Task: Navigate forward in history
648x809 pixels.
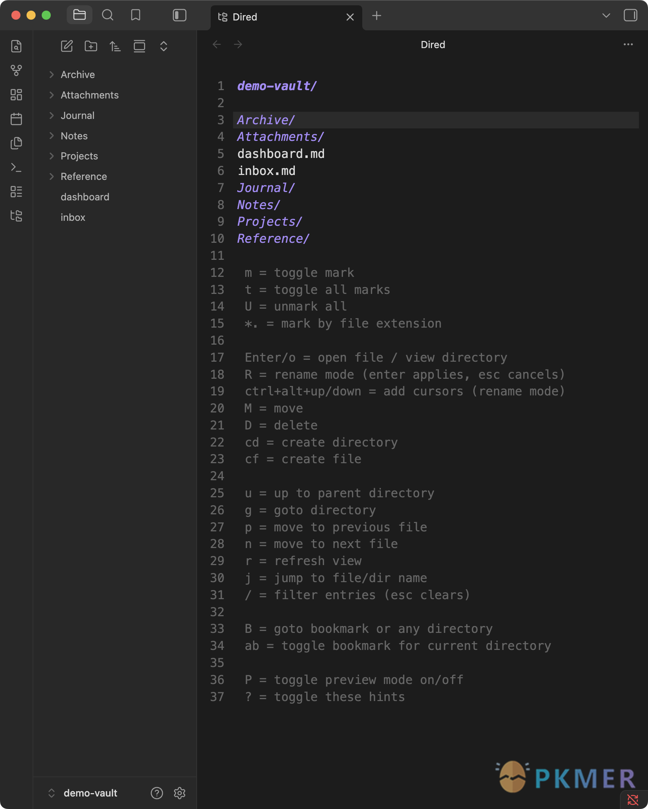Action: [x=238, y=44]
